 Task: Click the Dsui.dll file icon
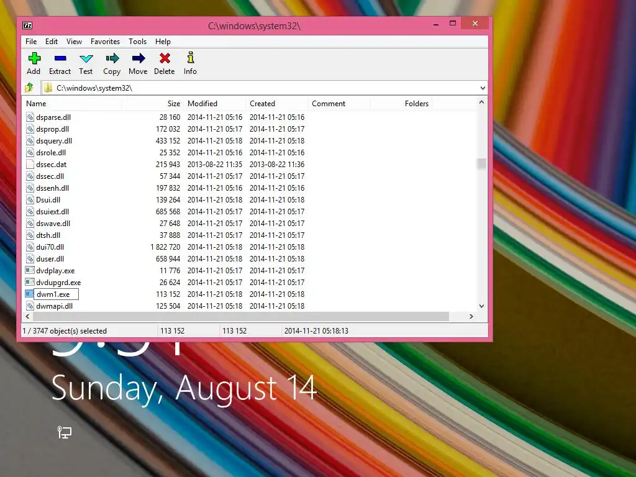point(30,199)
